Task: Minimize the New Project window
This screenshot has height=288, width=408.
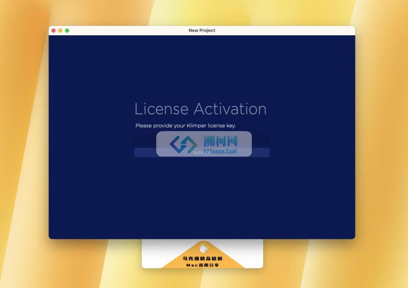Action: (x=60, y=31)
